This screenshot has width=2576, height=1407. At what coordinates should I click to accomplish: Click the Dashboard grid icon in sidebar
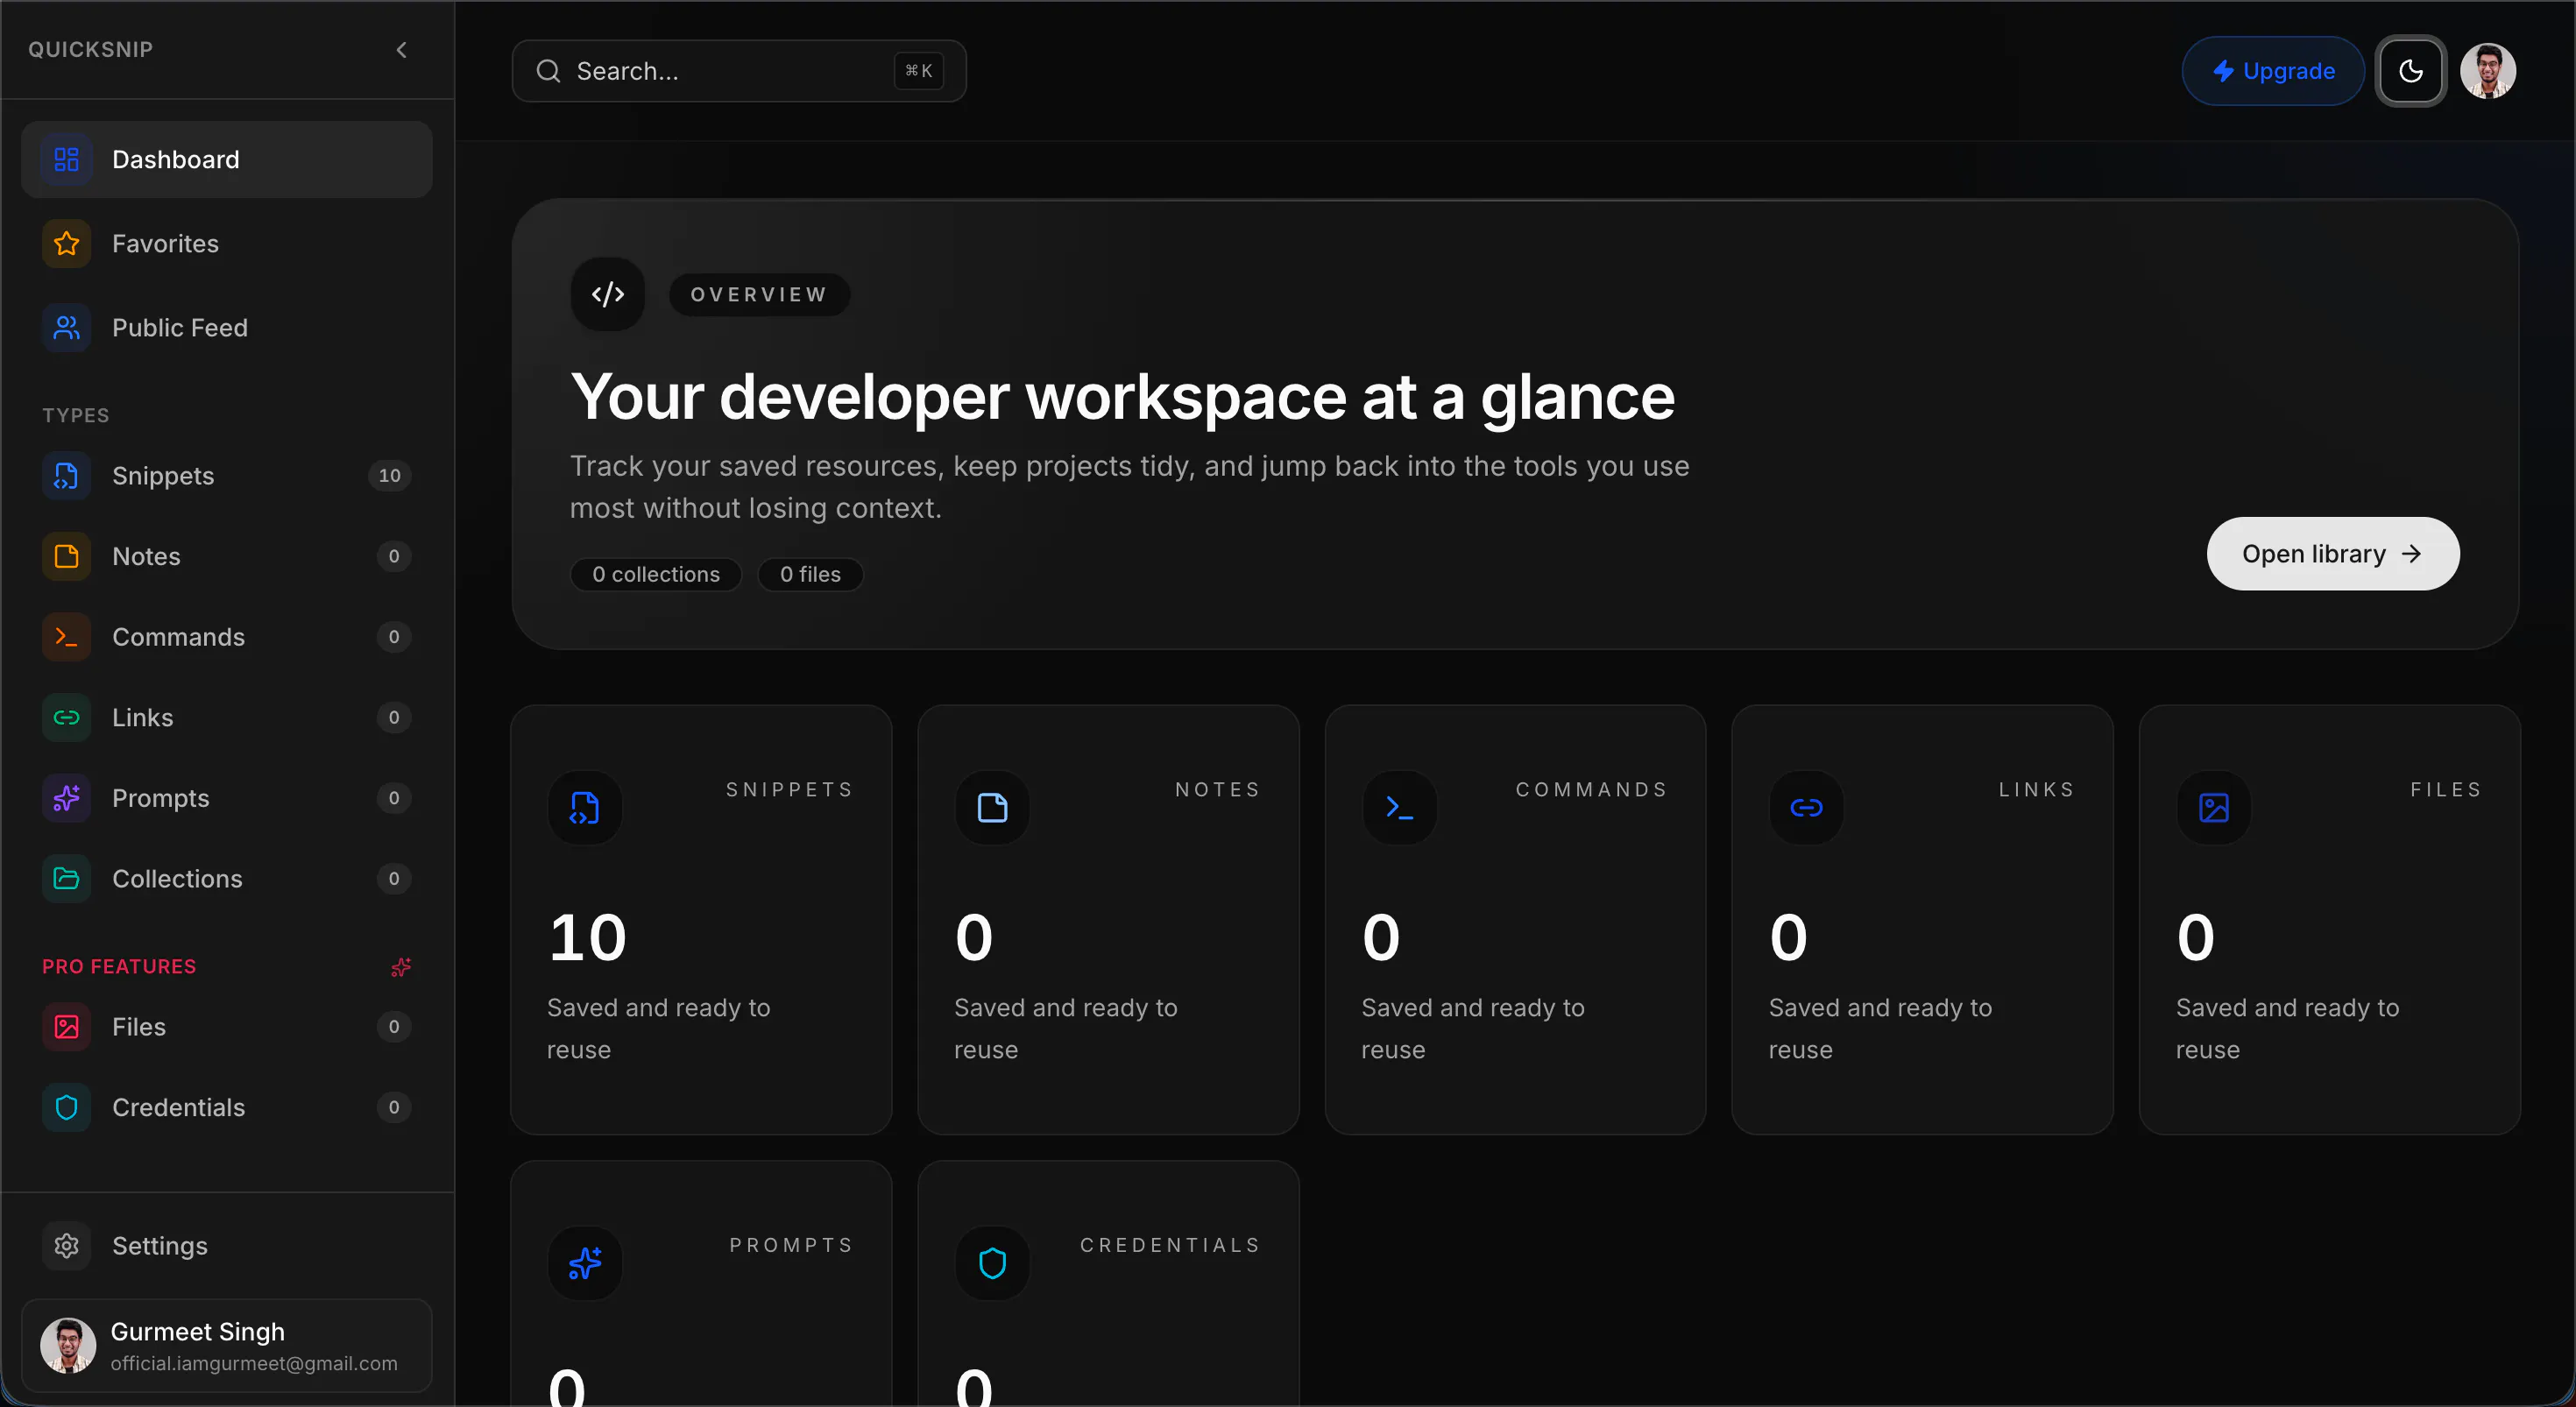(66, 159)
